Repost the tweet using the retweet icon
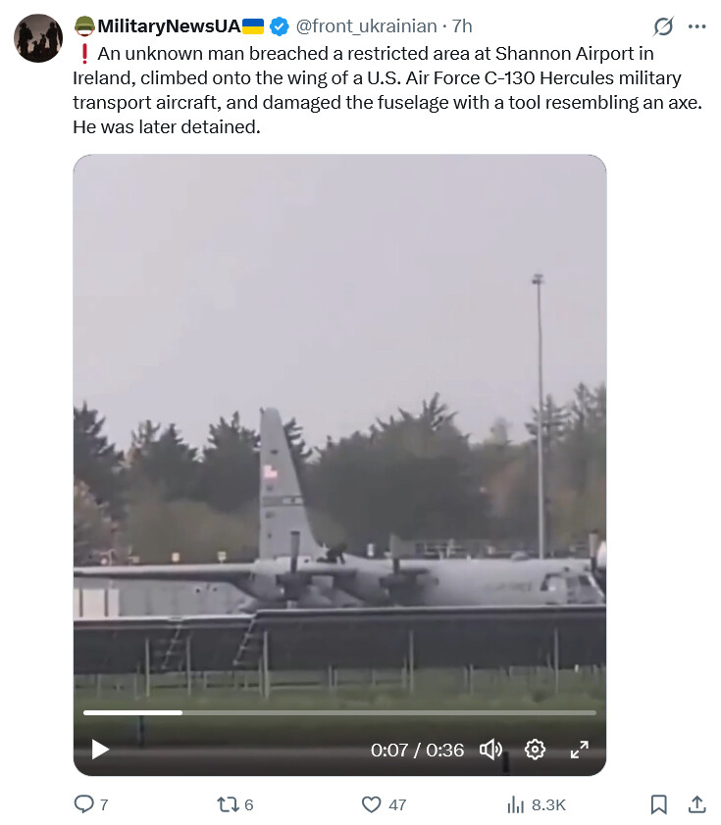The height and width of the screenshot is (825, 721). tap(228, 804)
